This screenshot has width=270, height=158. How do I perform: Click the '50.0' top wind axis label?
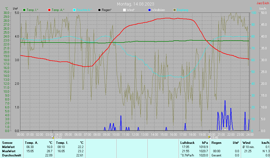point(264,13)
